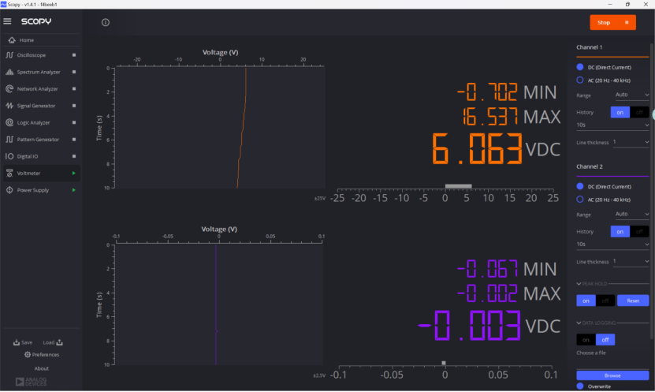Screen dimensions: 655x392
Task: Open Signal Generator instrument
Action: tap(41, 106)
